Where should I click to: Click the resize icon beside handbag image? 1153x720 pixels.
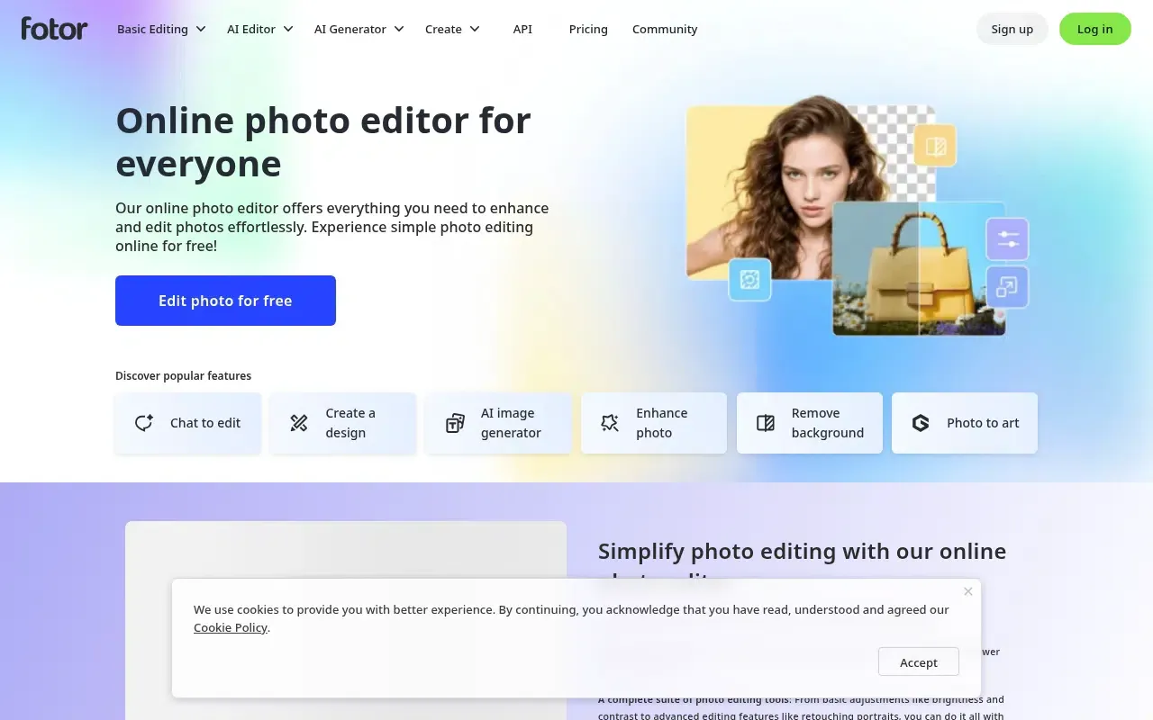tap(1007, 287)
